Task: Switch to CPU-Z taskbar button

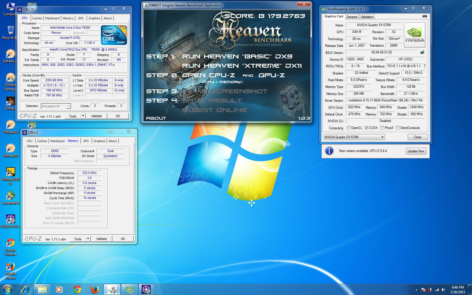Action: tap(146, 289)
